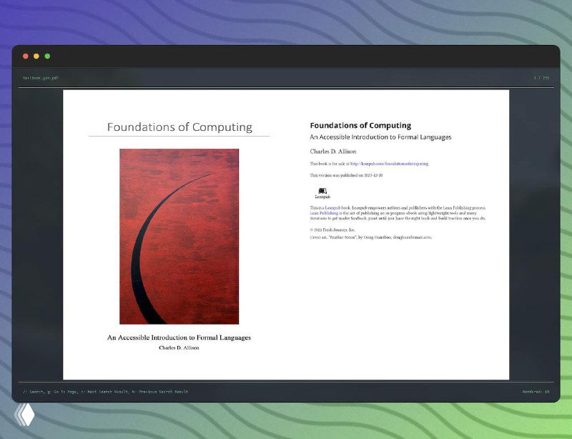572x439 pixels.
Task: Click the "Rendered" percentage indicator
Action: [x=536, y=392]
